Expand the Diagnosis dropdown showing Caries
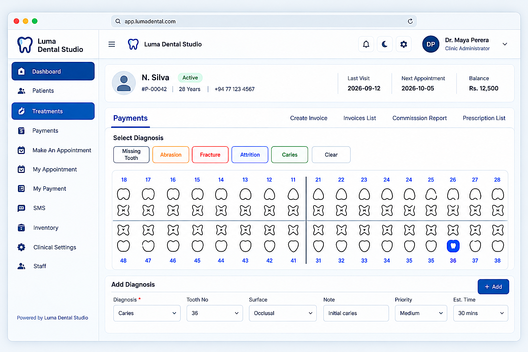 pos(147,313)
